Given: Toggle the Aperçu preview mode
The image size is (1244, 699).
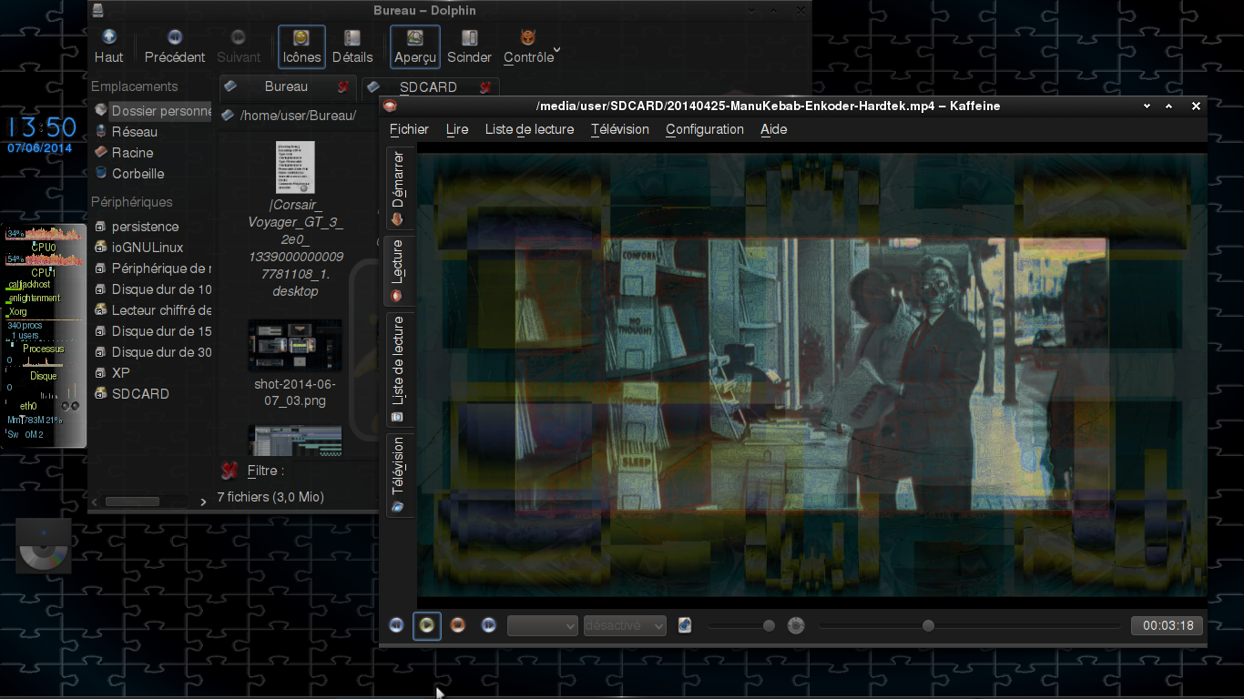Looking at the screenshot, I should [x=415, y=46].
